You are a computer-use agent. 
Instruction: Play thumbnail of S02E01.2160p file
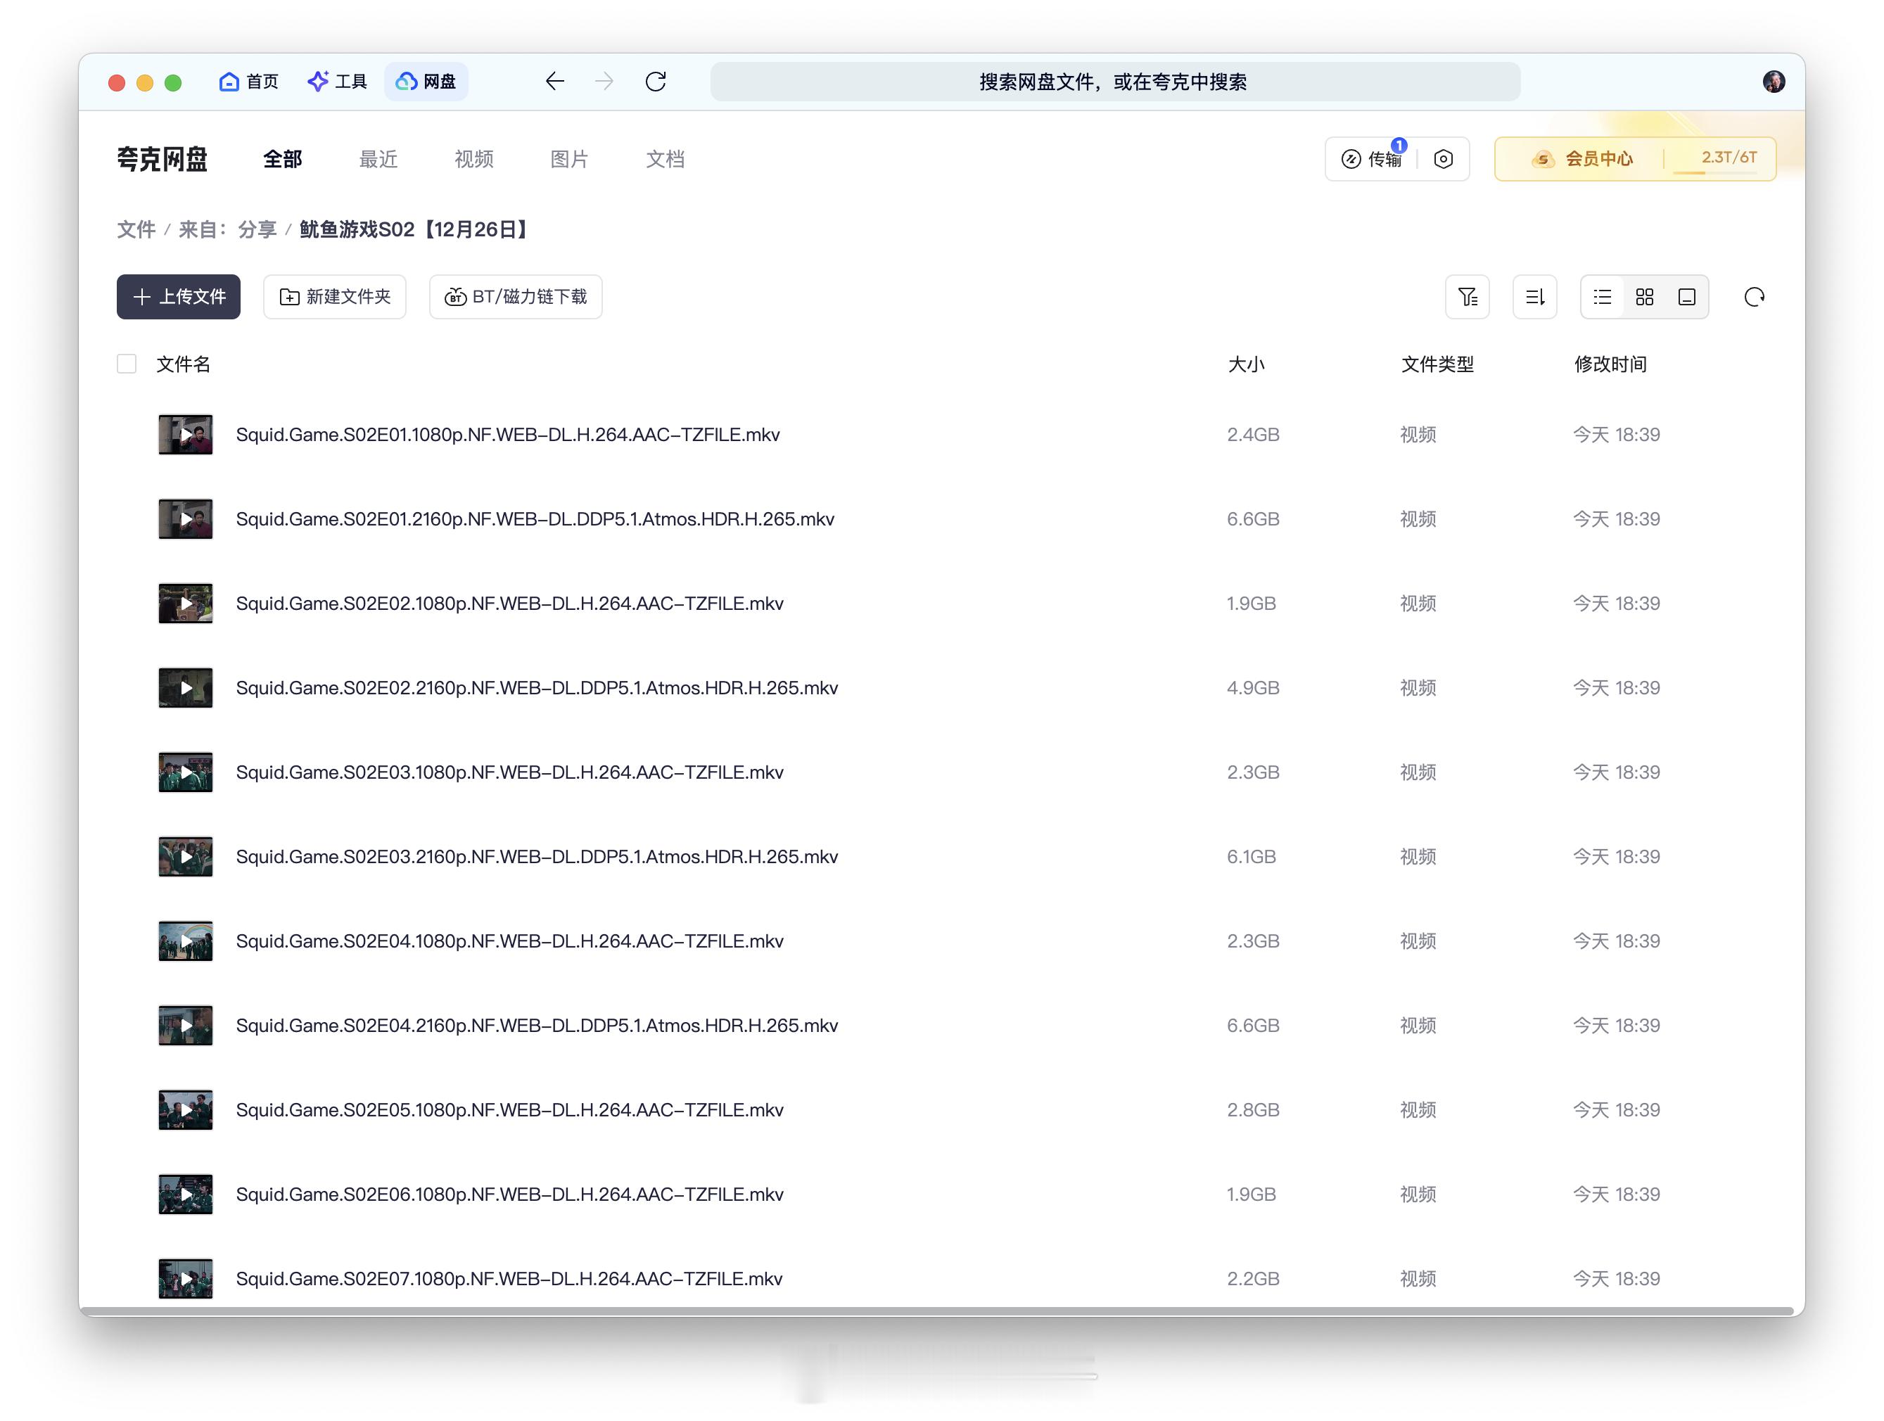click(x=186, y=519)
